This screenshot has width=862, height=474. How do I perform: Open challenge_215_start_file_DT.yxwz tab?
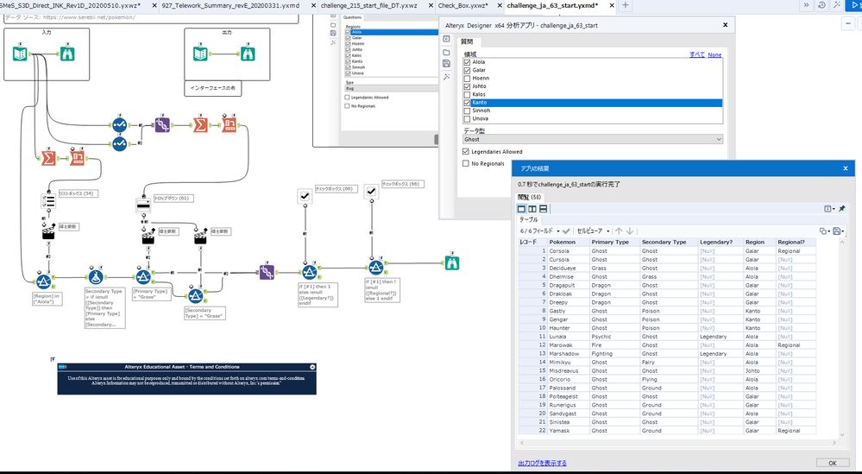[369, 5]
